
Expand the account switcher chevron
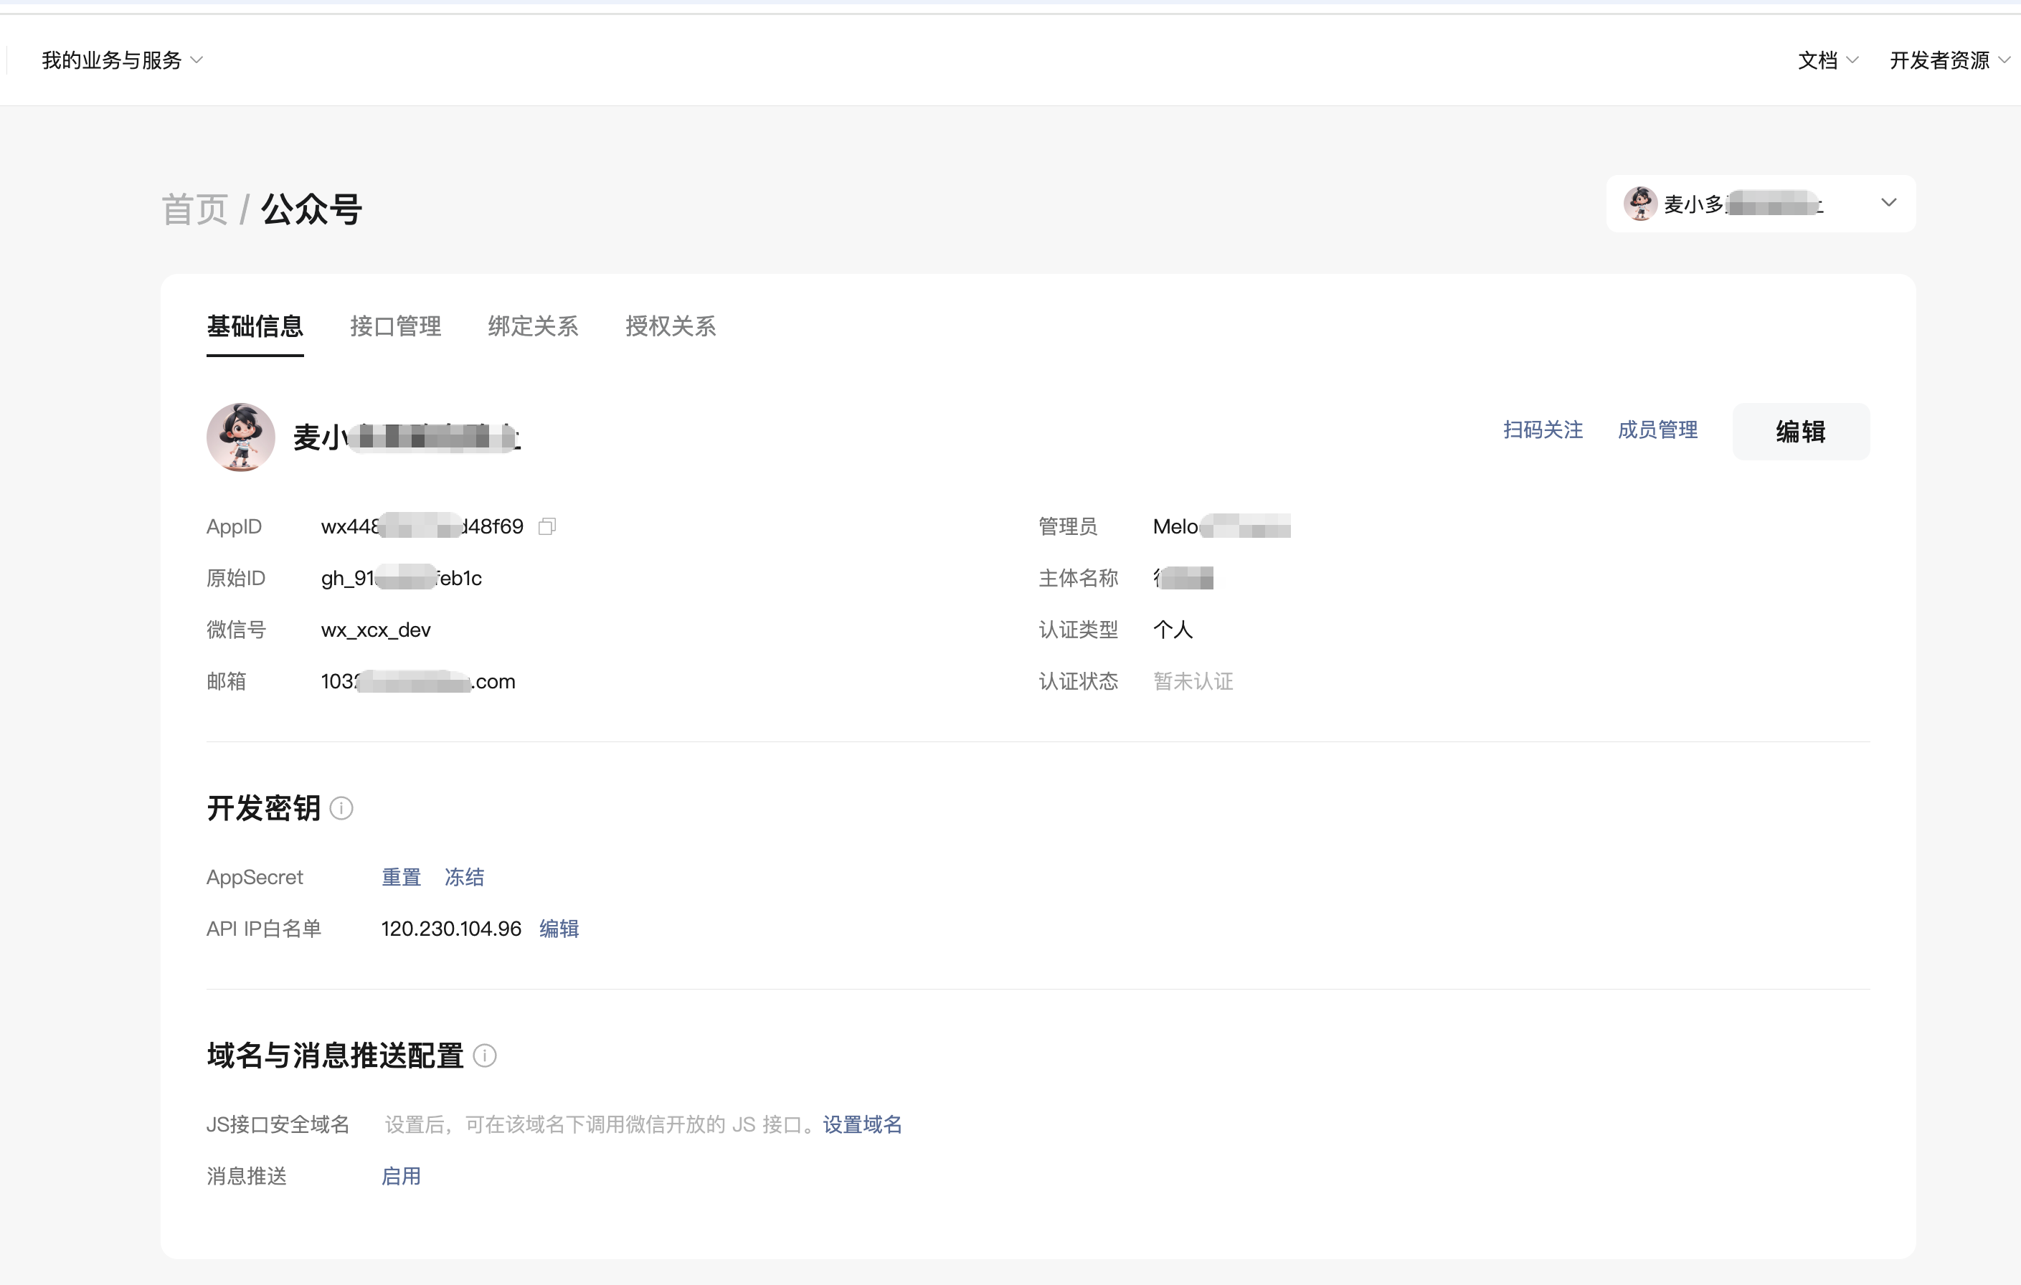point(1888,203)
